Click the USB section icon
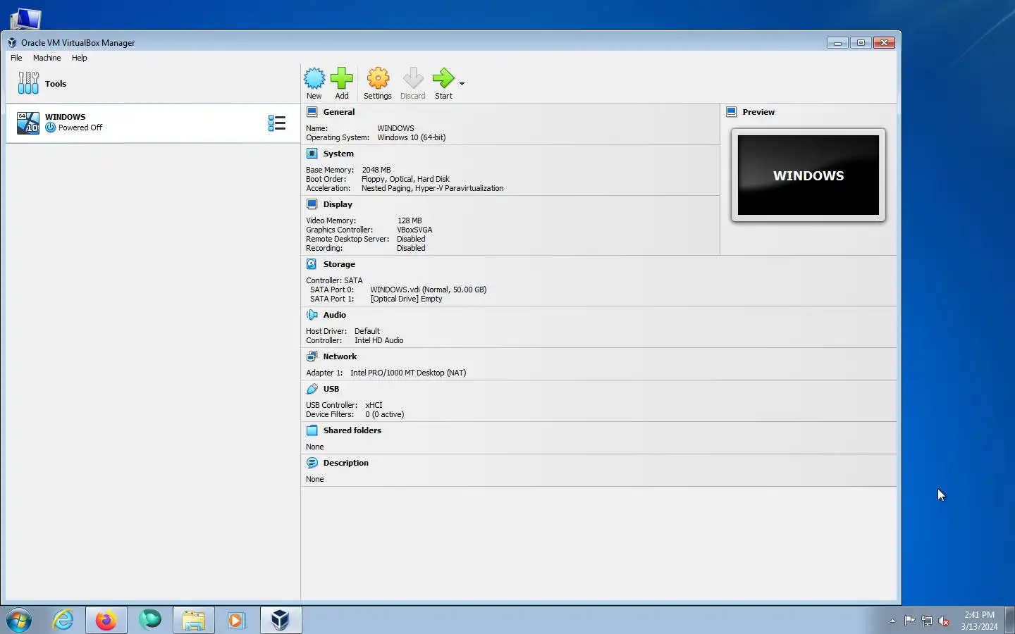The height and width of the screenshot is (634, 1015). pyautogui.click(x=312, y=388)
